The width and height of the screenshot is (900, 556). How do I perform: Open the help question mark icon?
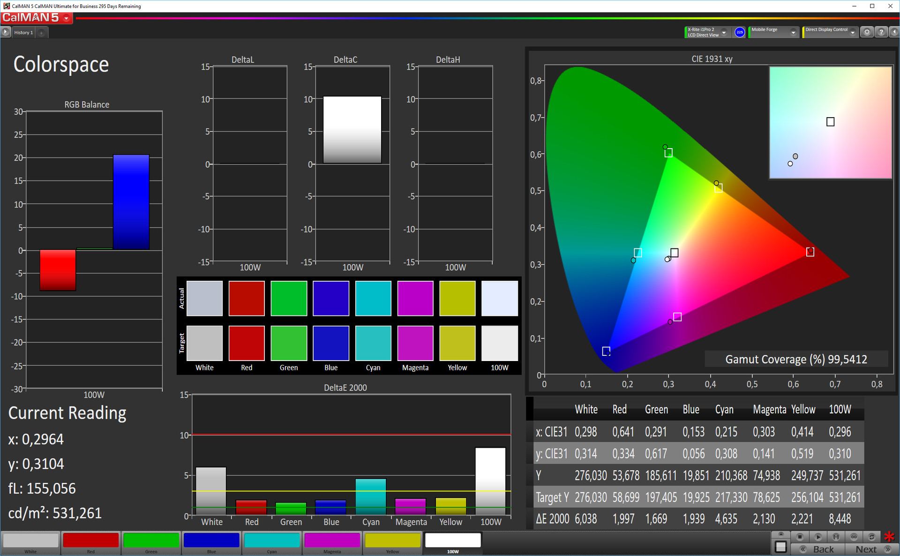(881, 32)
